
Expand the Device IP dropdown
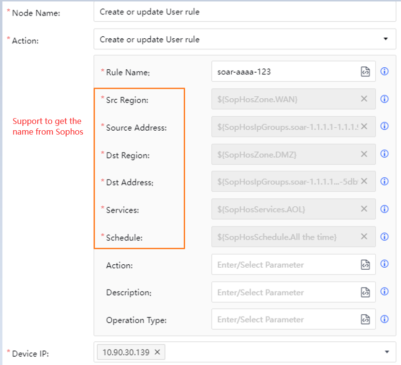(386, 352)
